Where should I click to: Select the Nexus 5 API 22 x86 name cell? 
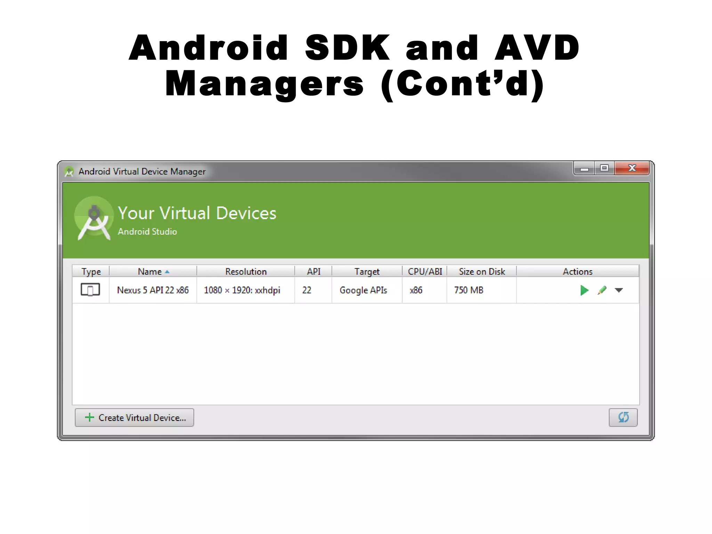click(x=153, y=290)
